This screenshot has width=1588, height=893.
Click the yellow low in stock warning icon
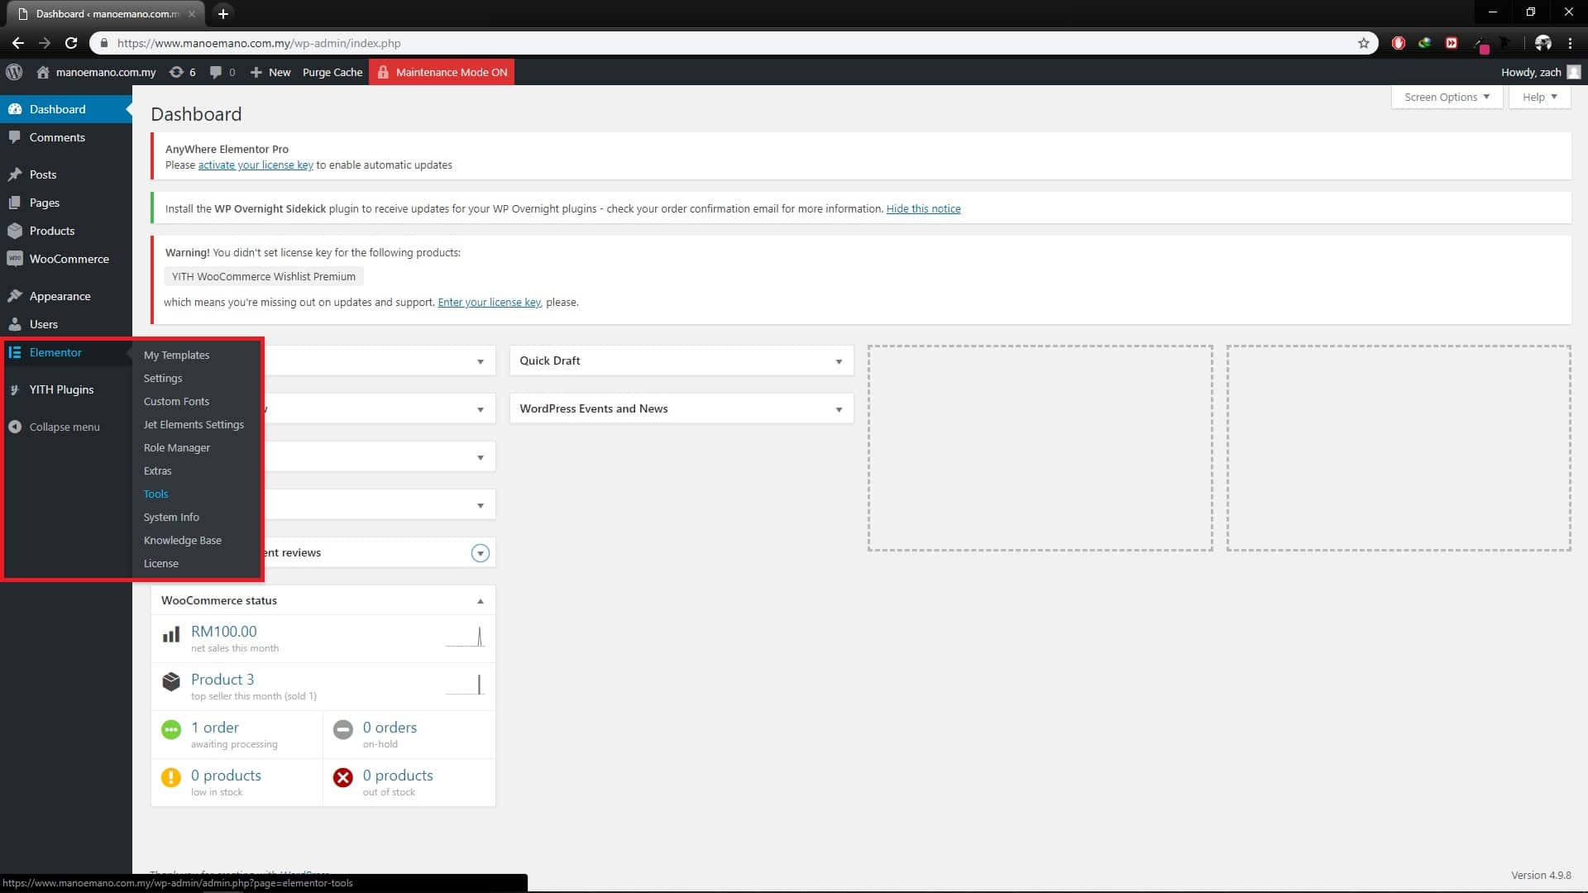[x=171, y=777]
